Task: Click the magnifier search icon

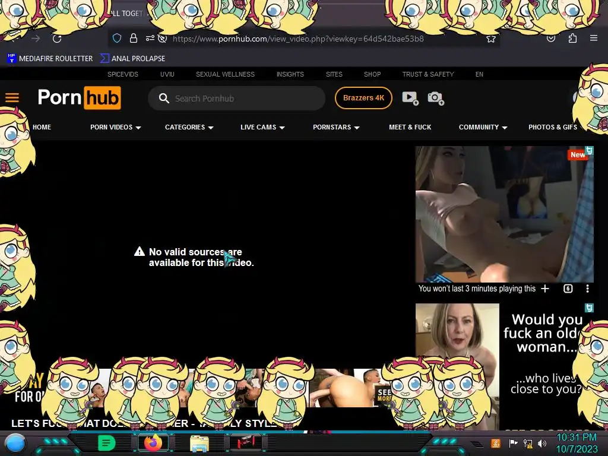Action: [x=164, y=98]
